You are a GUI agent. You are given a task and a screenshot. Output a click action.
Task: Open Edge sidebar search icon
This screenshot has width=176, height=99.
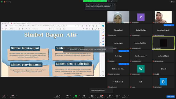tap(103, 29)
